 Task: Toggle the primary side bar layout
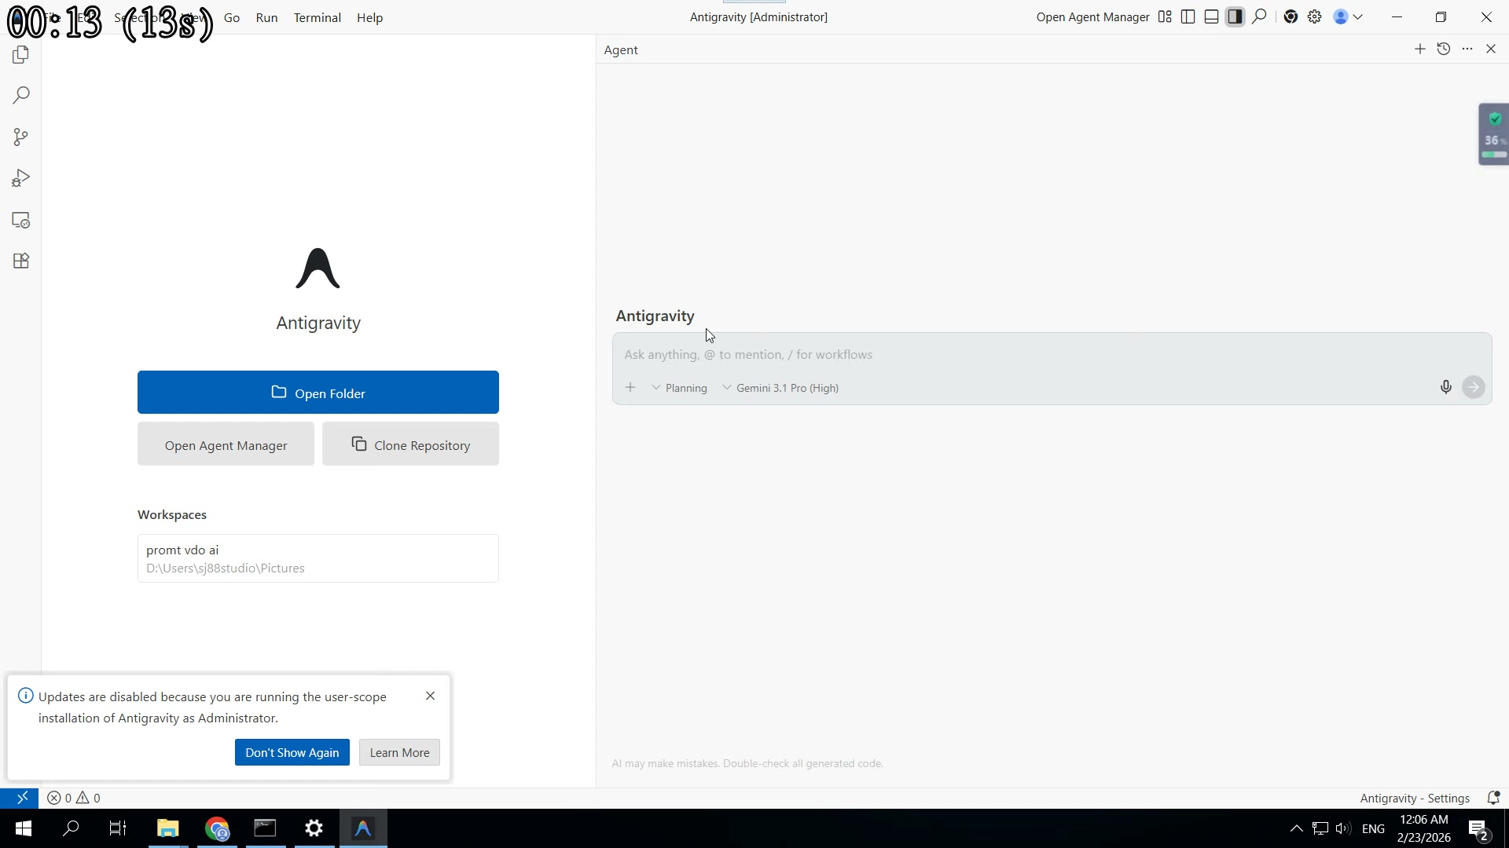click(x=1188, y=16)
